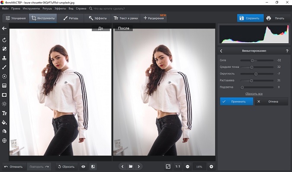Select the paint bucket fill icon

(x=4, y=122)
